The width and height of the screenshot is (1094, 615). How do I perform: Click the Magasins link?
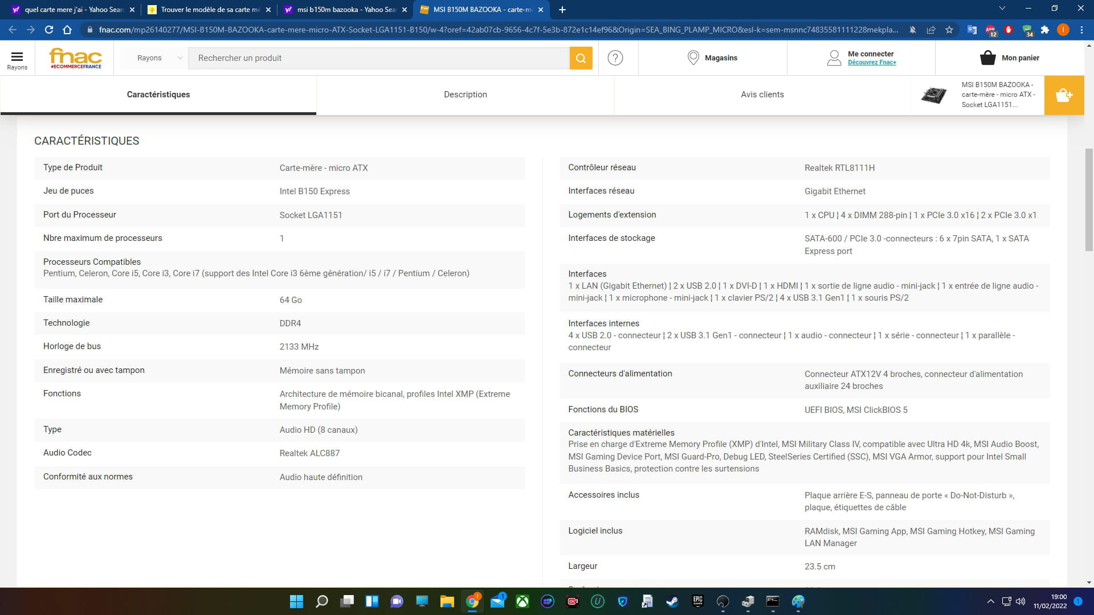[x=721, y=58]
